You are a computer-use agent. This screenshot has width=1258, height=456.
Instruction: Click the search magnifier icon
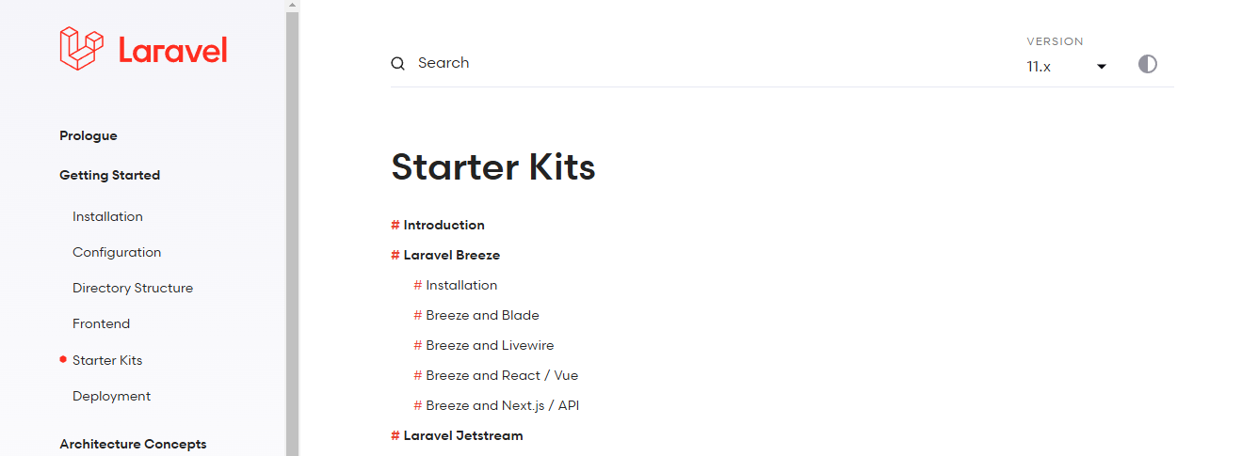coord(398,63)
